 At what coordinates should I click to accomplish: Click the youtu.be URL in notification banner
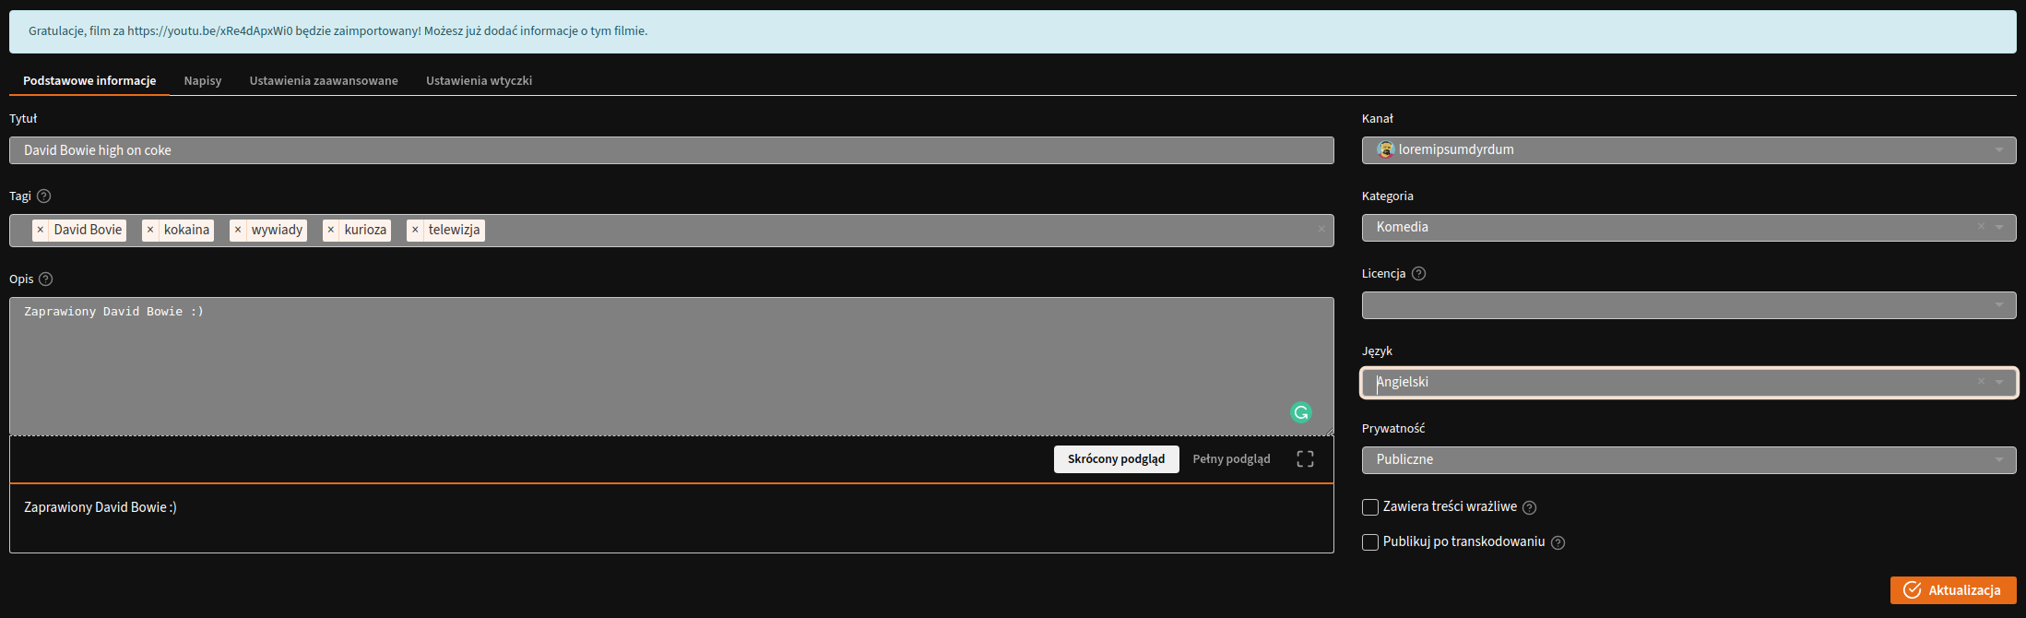coord(209,31)
